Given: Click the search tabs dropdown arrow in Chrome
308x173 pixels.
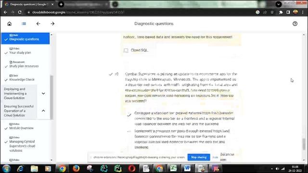Looking at the screenshot, I should tap(278, 4).
